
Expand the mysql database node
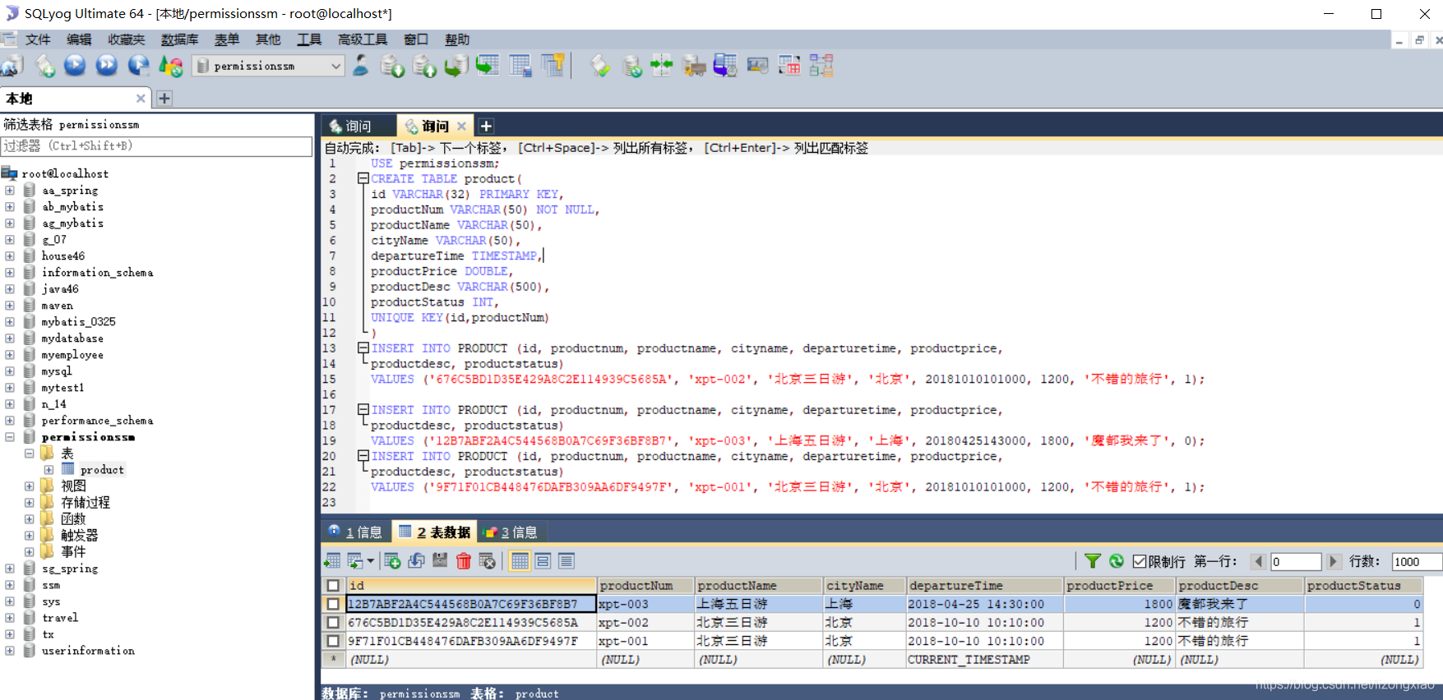[10, 371]
